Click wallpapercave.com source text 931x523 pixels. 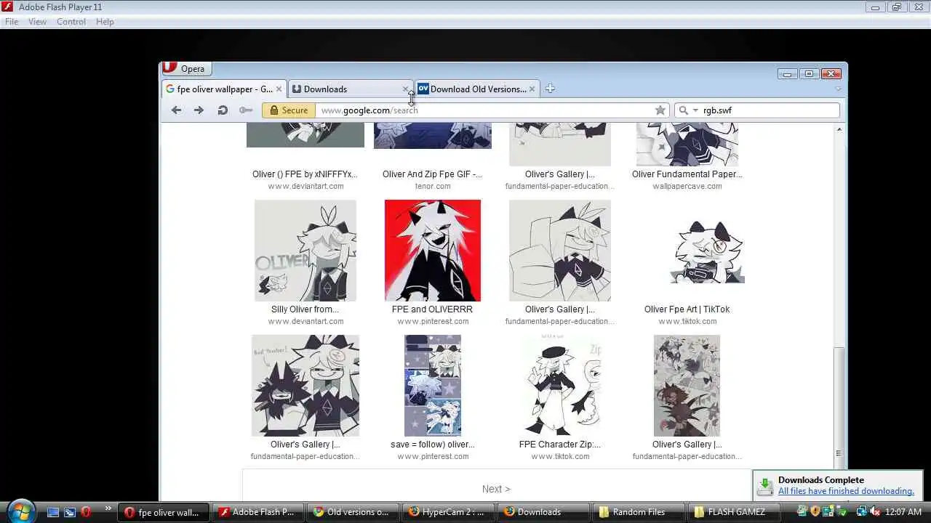(x=687, y=187)
